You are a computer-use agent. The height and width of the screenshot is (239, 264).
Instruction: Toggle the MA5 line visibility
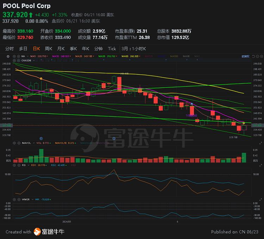point(39,57)
